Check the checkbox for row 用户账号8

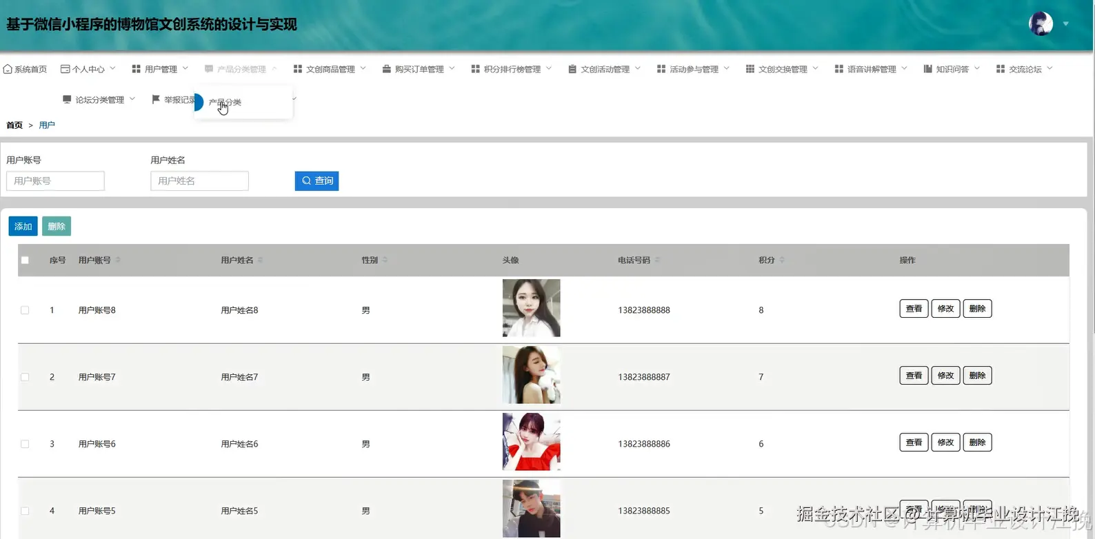pos(25,310)
